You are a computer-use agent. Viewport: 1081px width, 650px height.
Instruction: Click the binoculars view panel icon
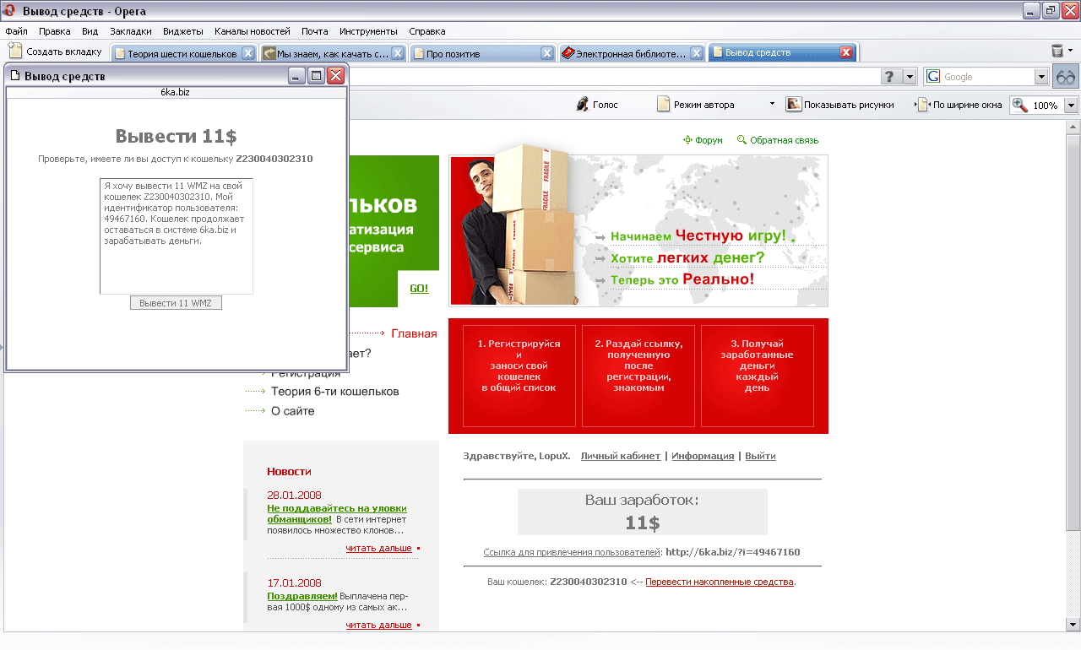1066,77
